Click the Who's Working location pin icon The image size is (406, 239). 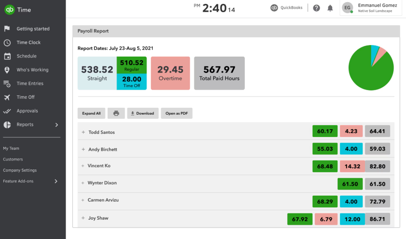point(7,70)
